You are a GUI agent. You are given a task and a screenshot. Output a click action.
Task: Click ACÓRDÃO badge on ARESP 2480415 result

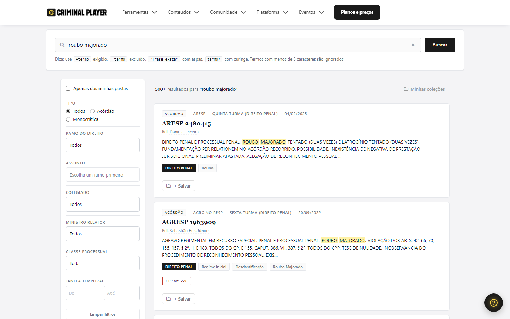point(174,114)
